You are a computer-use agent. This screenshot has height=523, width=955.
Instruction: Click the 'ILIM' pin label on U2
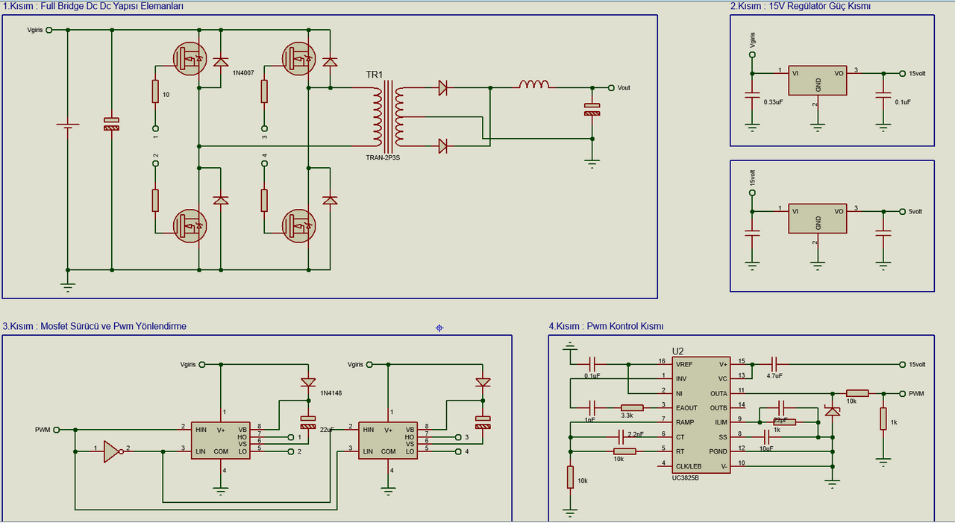coord(719,422)
